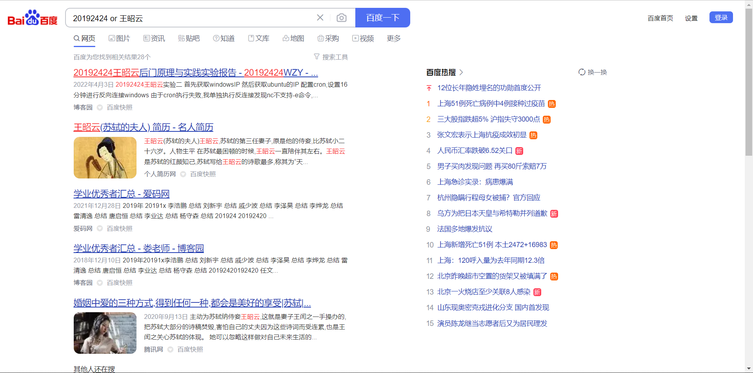Open hot topic 杭州隐瞒行程母女被捕？官方回应
This screenshot has width=753, height=373.
(x=489, y=198)
